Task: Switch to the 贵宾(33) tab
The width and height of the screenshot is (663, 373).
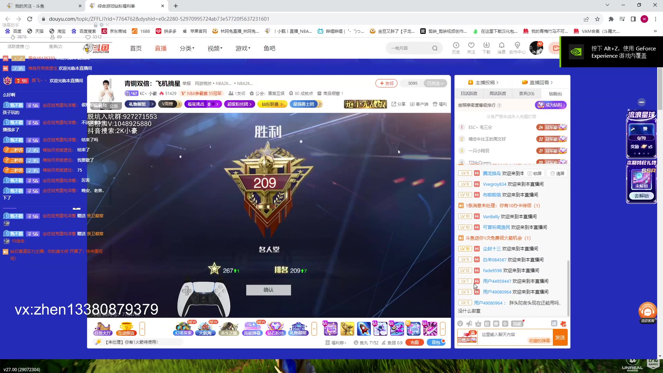Action: point(526,94)
